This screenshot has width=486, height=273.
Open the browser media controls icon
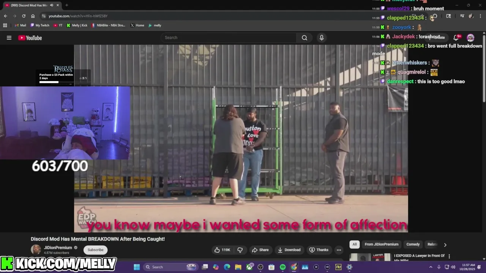click(462, 16)
